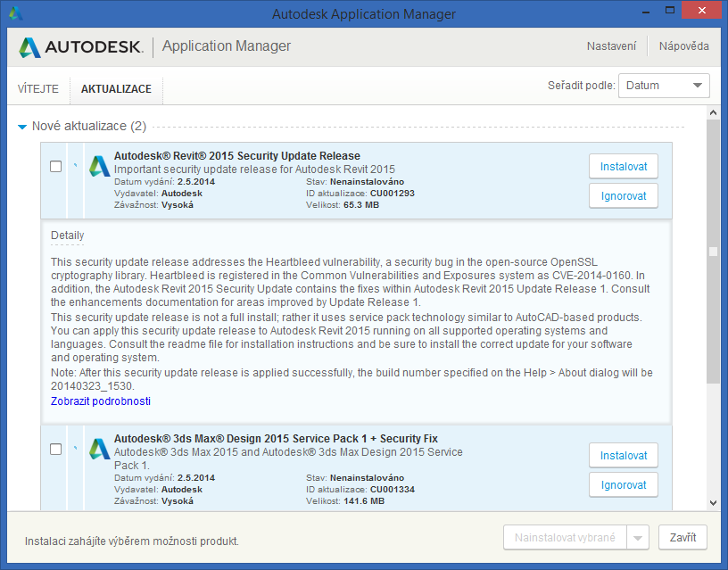
Task: Collapse the Nové aktualizace section
Action: (21, 127)
